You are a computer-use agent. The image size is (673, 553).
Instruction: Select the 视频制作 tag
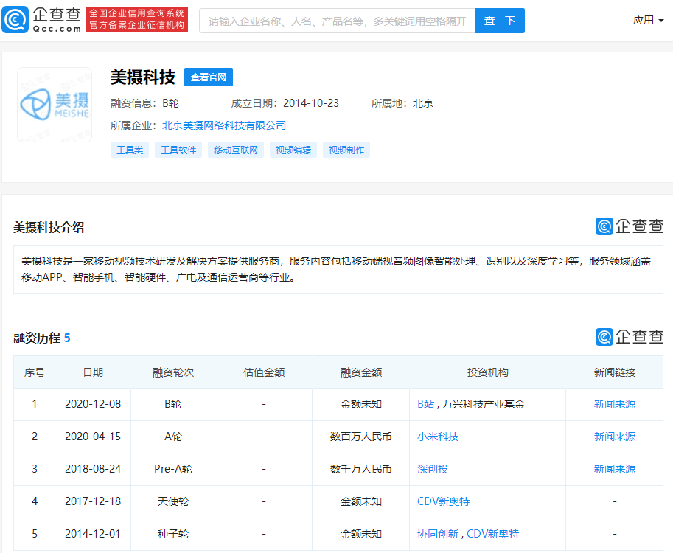(x=346, y=150)
